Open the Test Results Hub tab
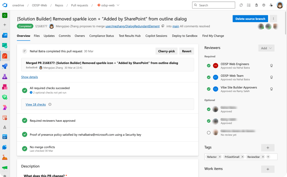Image resolution: width=287 pixels, height=177 pixels. click(x=130, y=36)
